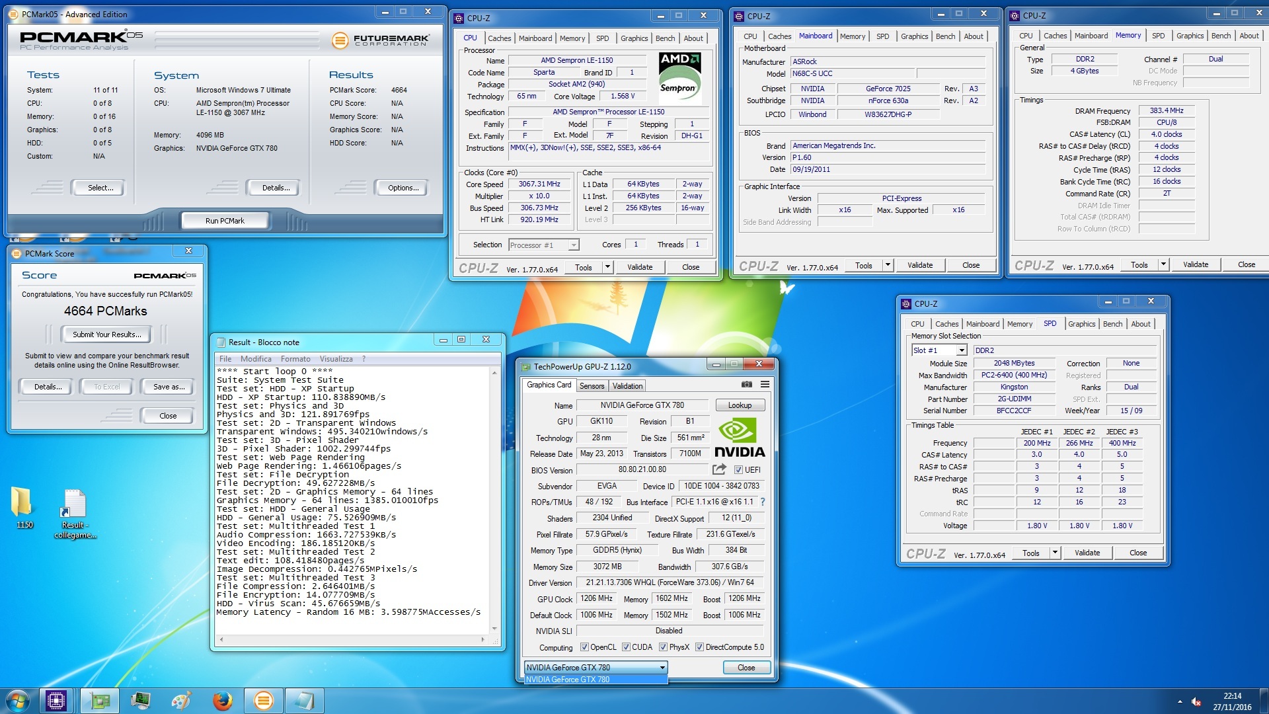Screen dimensions: 1269x714
Task: Click the PCMark Score window title icon
Action: pyautogui.click(x=17, y=253)
